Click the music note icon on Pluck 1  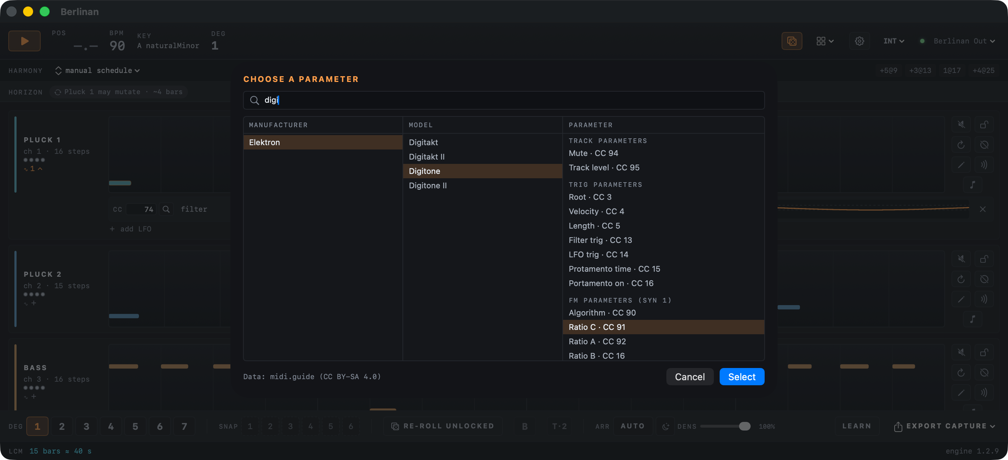pos(972,184)
